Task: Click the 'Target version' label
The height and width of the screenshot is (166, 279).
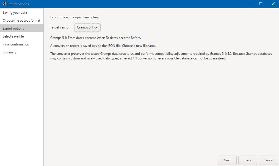Action: pos(60,27)
